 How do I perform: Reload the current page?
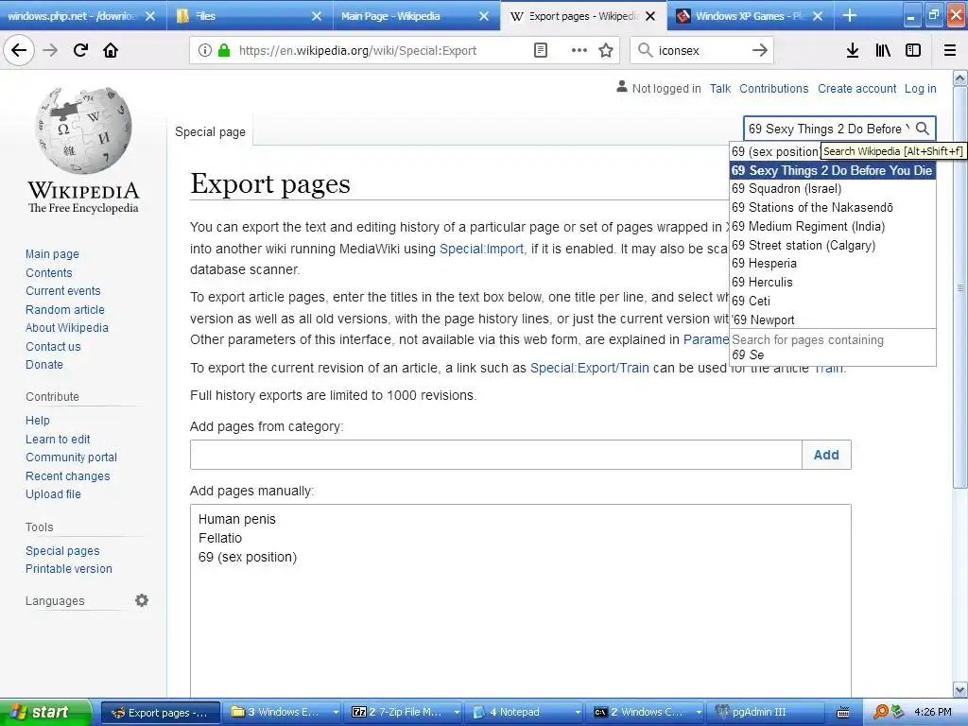coord(80,50)
